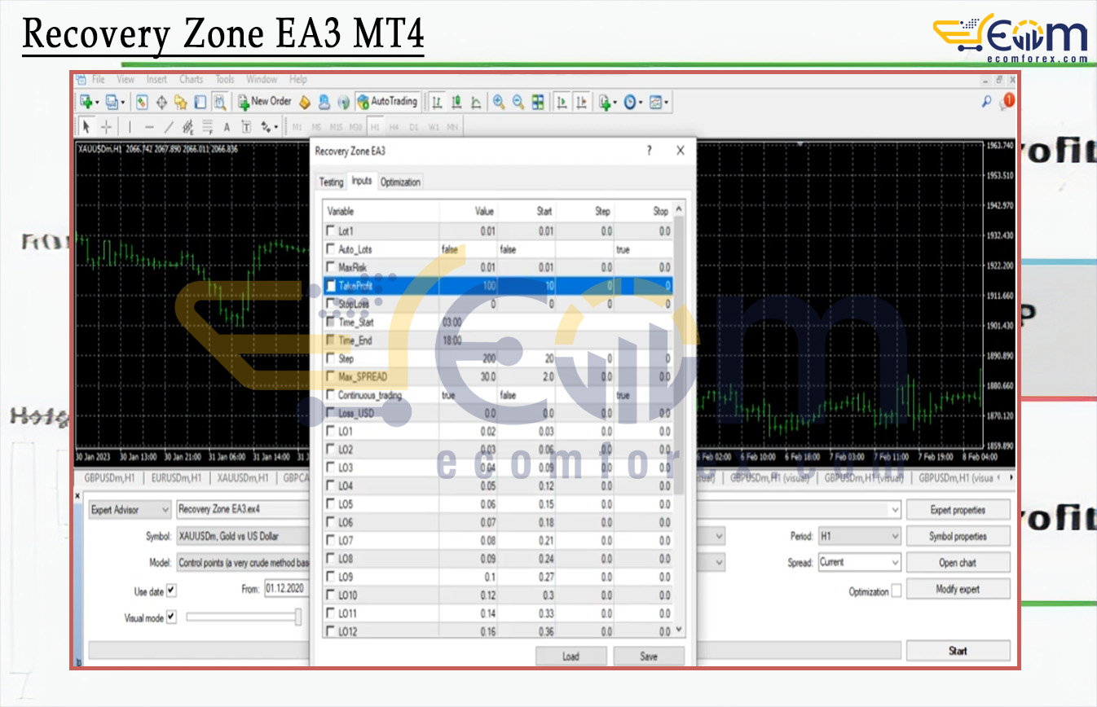
Task: Click the Save button in dialog
Action: (648, 656)
